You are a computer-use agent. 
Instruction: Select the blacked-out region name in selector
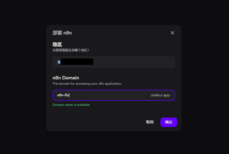point(77,62)
